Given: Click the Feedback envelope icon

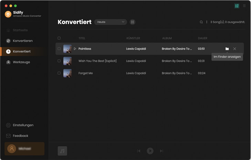Looking at the screenshot, I should pyautogui.click(x=8, y=136).
